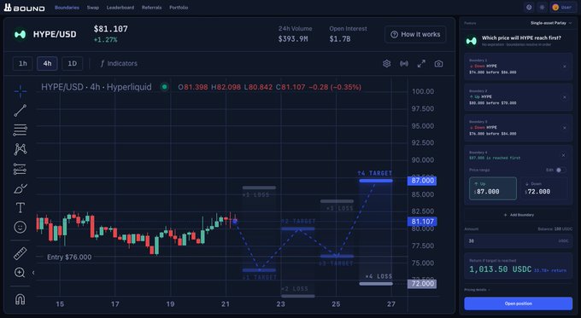Click Add Boundary
The image size is (581, 318).
click(x=519, y=215)
